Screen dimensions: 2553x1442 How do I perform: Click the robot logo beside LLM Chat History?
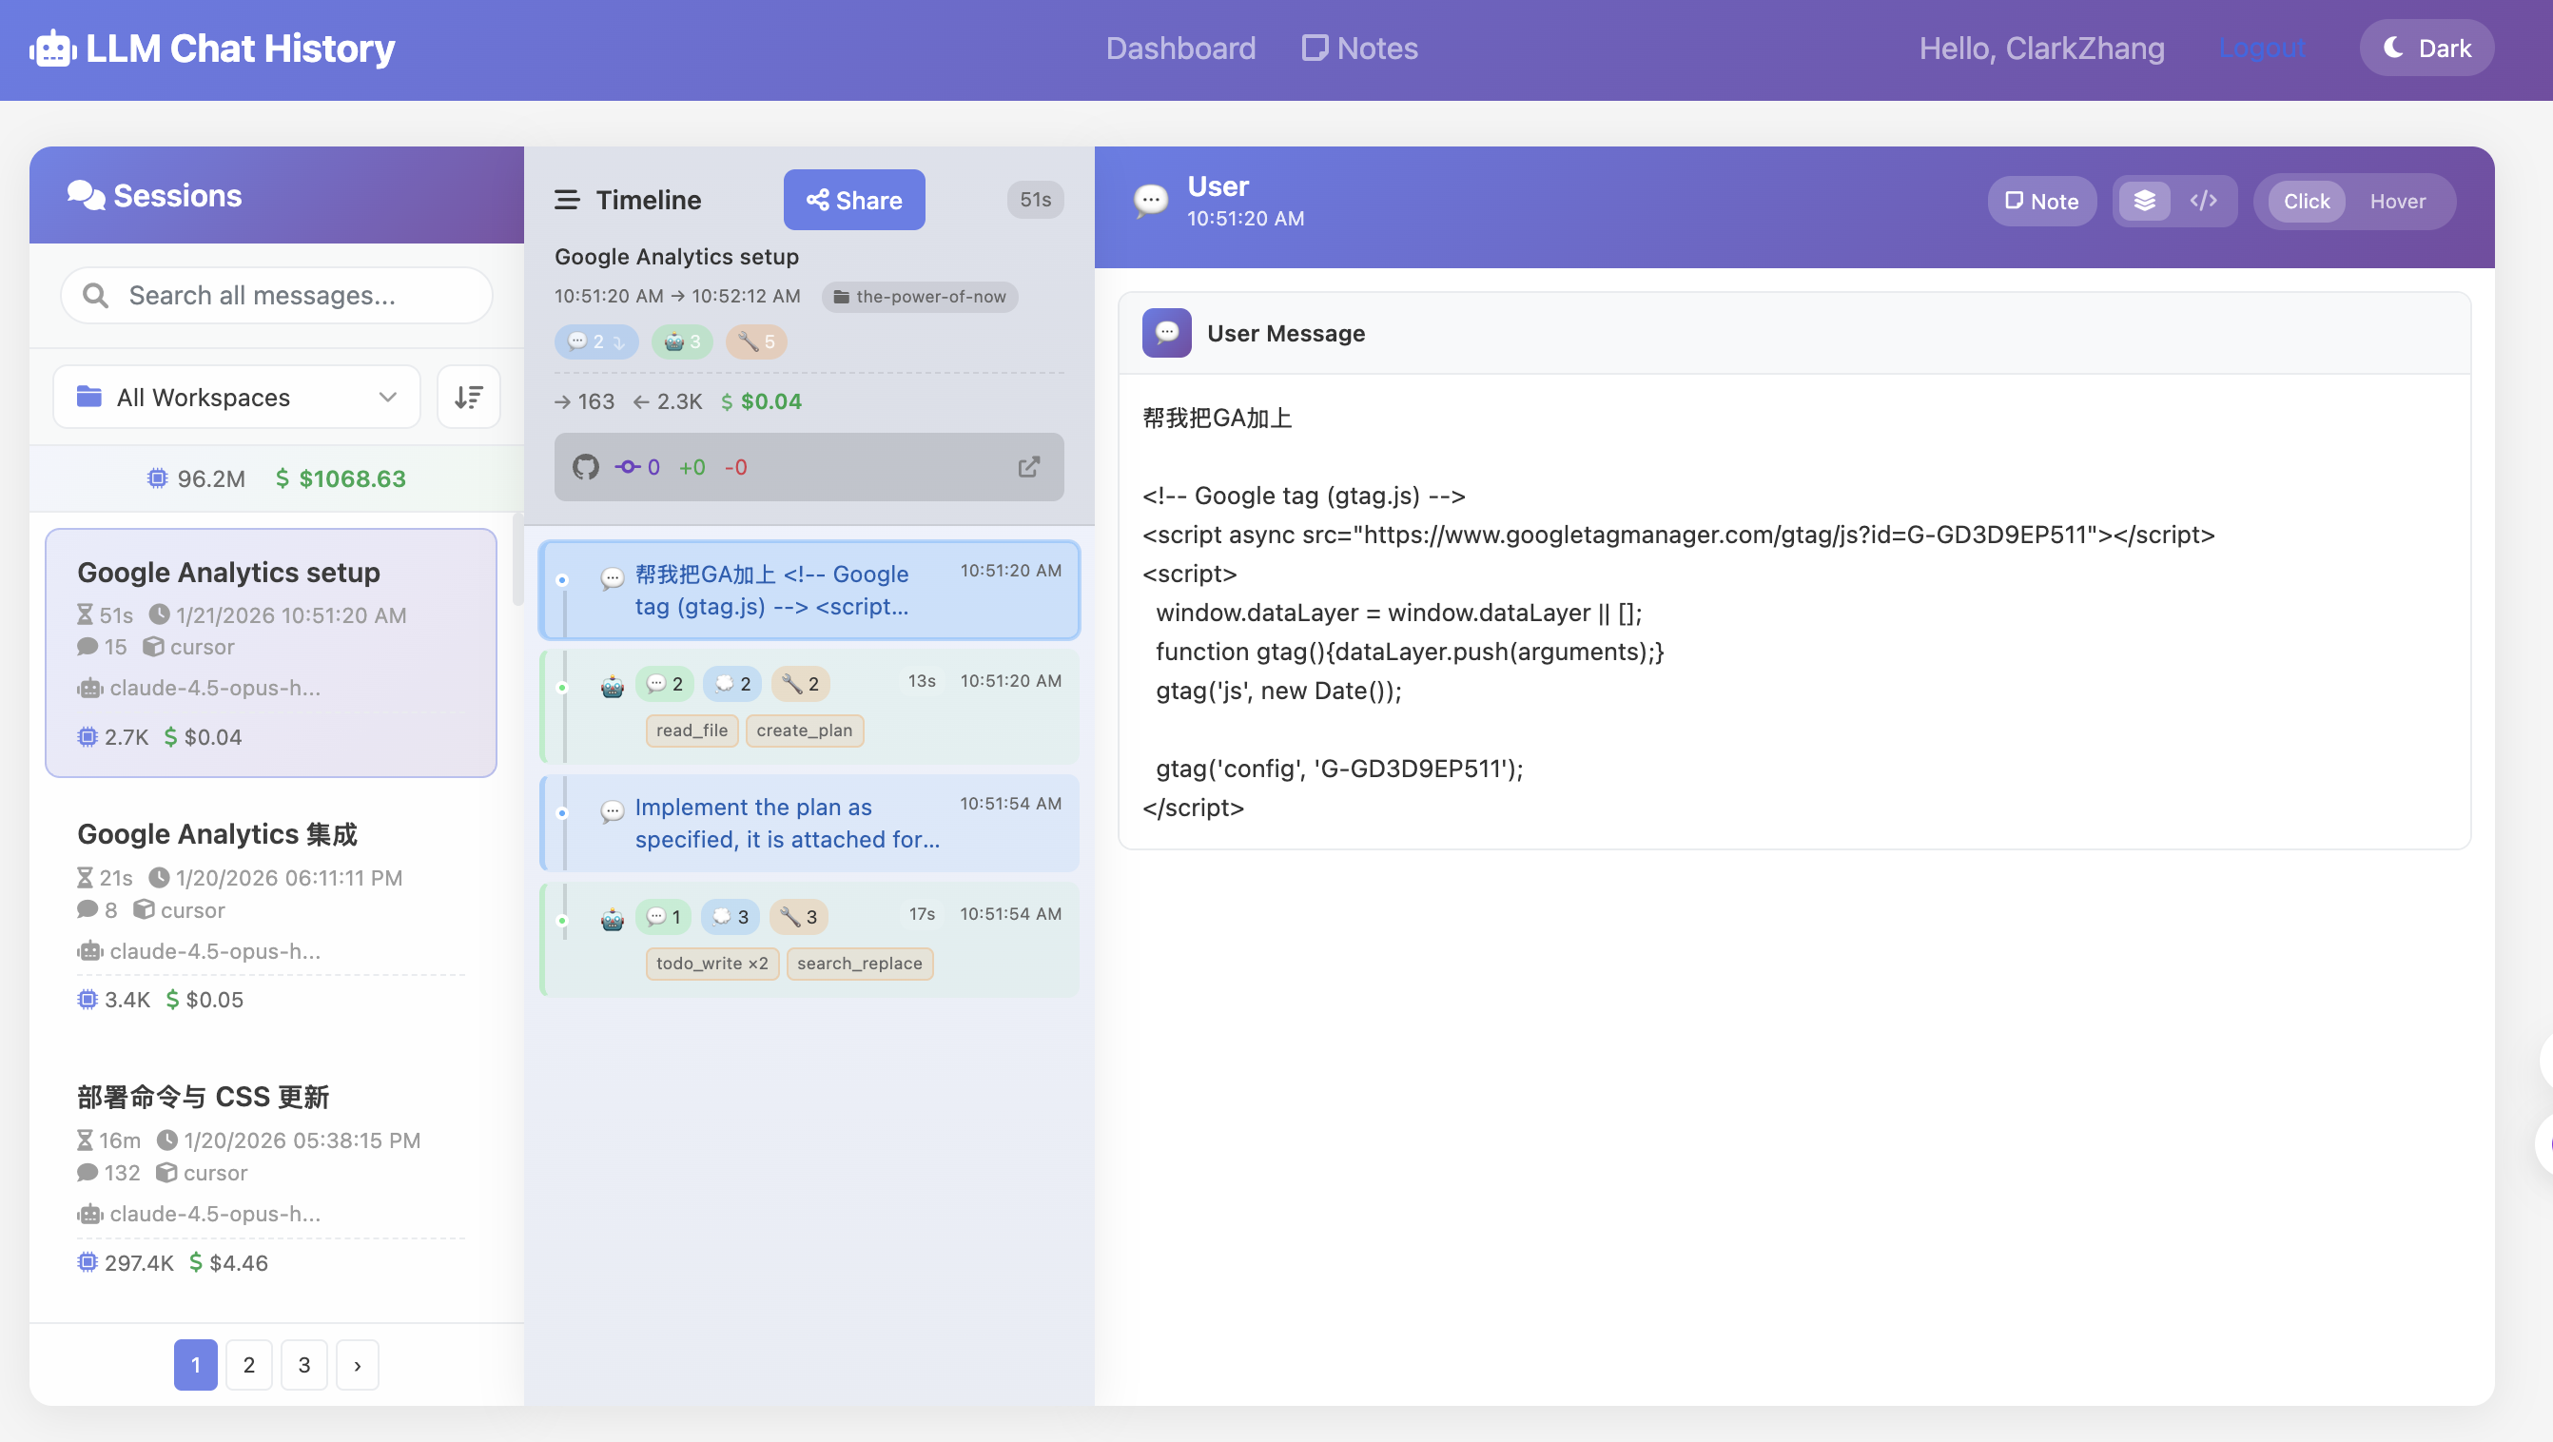point(52,49)
